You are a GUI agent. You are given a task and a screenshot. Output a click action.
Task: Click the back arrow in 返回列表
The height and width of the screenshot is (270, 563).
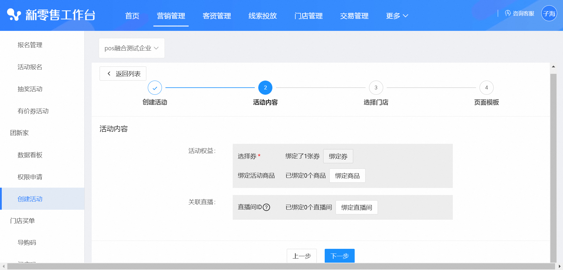tap(109, 74)
